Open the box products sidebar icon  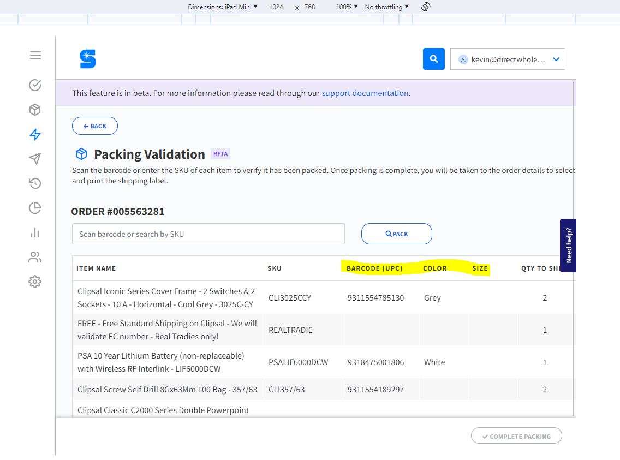pos(35,110)
